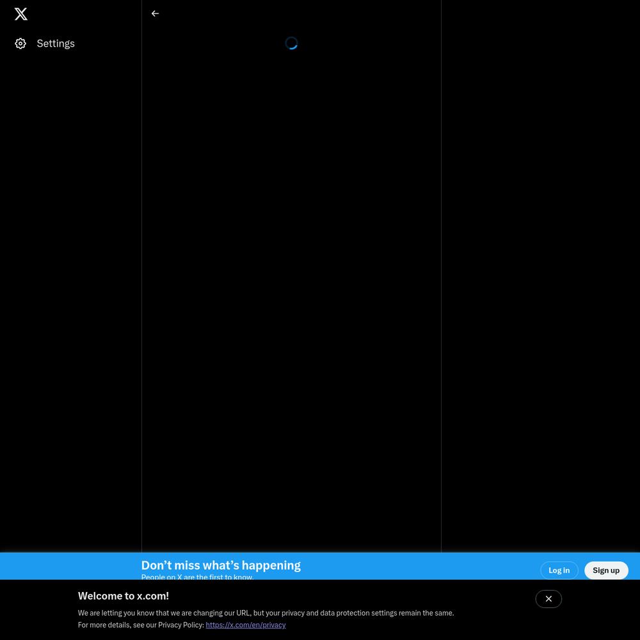Go back using the left arrow
The height and width of the screenshot is (640, 640).
(155, 13)
